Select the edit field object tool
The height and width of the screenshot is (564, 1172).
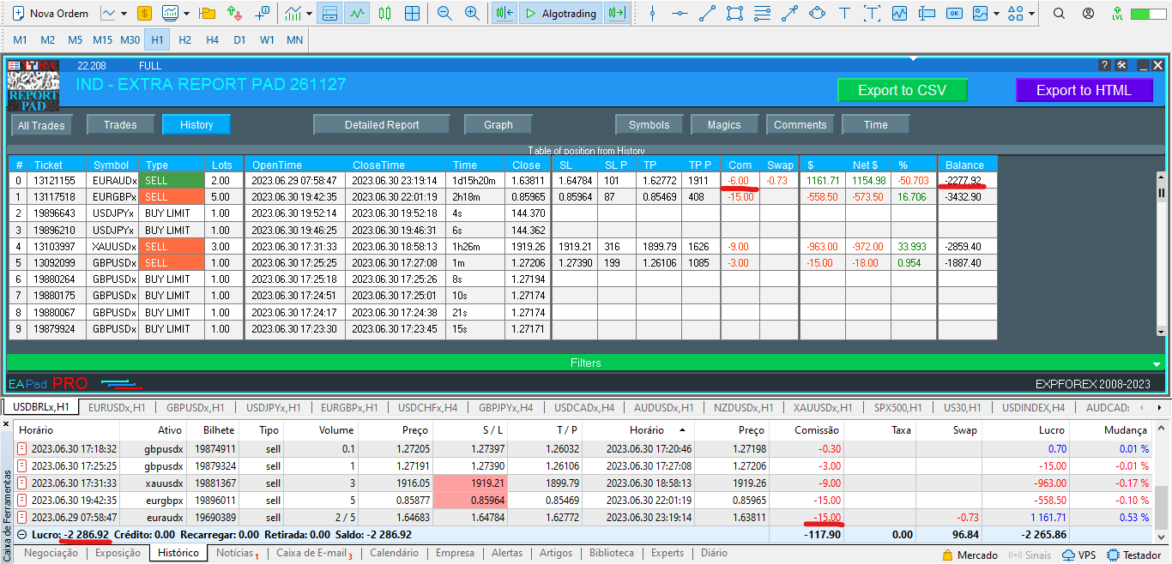click(927, 14)
